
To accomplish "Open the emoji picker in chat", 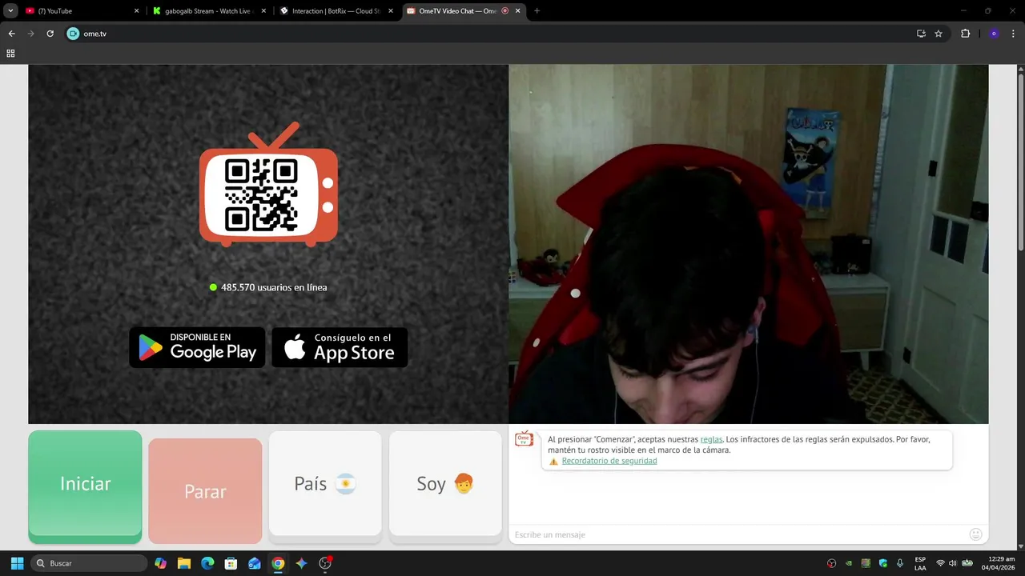I will pyautogui.click(x=975, y=534).
